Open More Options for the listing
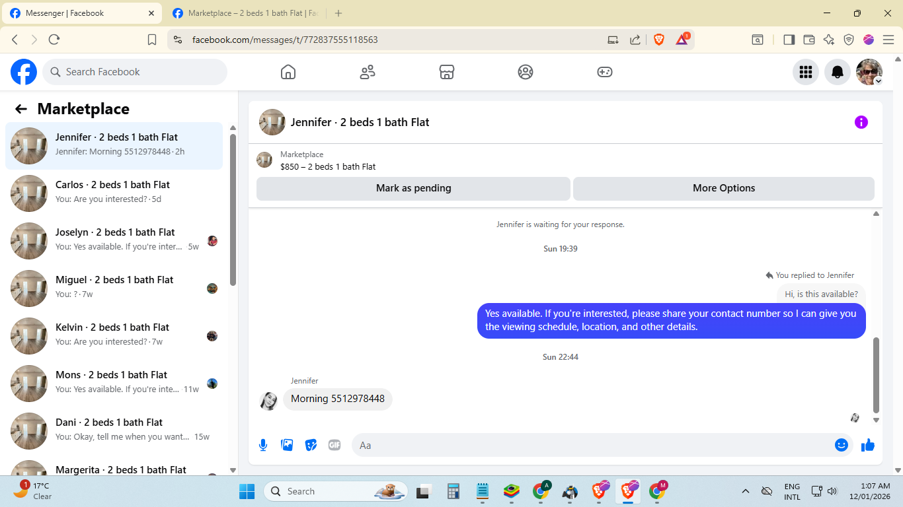This screenshot has width=903, height=507. click(x=724, y=188)
